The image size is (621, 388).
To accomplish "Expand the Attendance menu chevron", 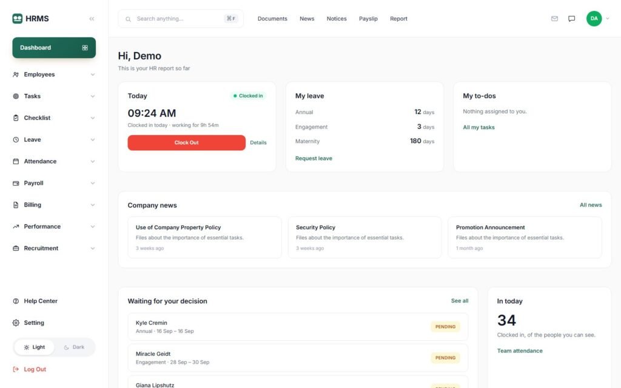I will click(93, 161).
